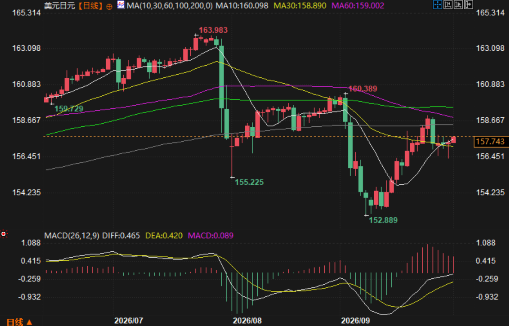Image resolution: width=509 pixels, height=326 pixels.
Task: Click the left axis value 163.098
Action: (27, 49)
